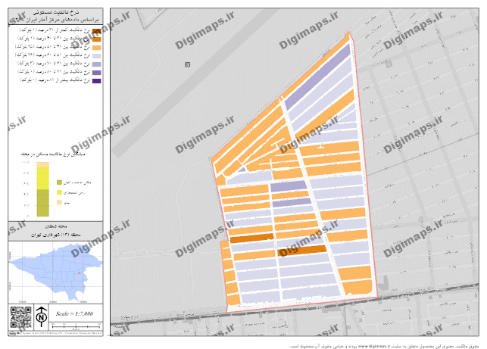This screenshot has width=487, height=349.
Task: Open the www.digimaps.ir link in the footer
Action: click(x=373, y=346)
